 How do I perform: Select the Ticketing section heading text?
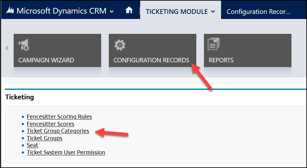pyautogui.click(x=19, y=97)
